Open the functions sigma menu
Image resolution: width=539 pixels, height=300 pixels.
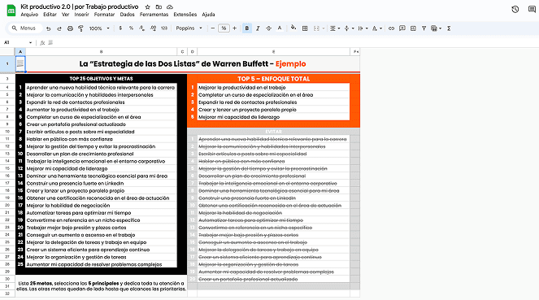(449, 28)
